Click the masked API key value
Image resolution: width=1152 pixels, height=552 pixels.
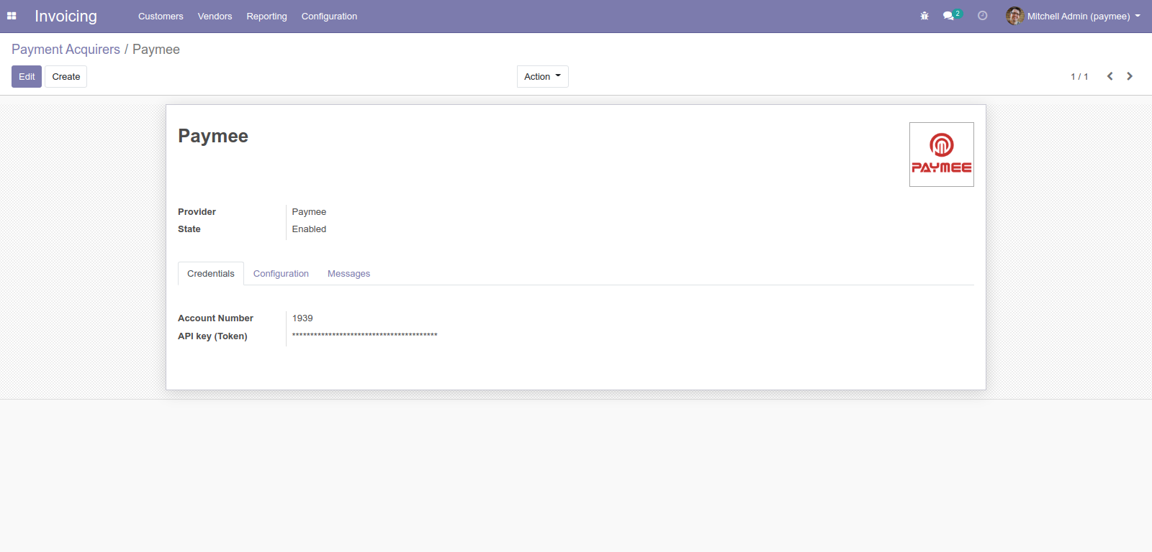[x=364, y=336]
